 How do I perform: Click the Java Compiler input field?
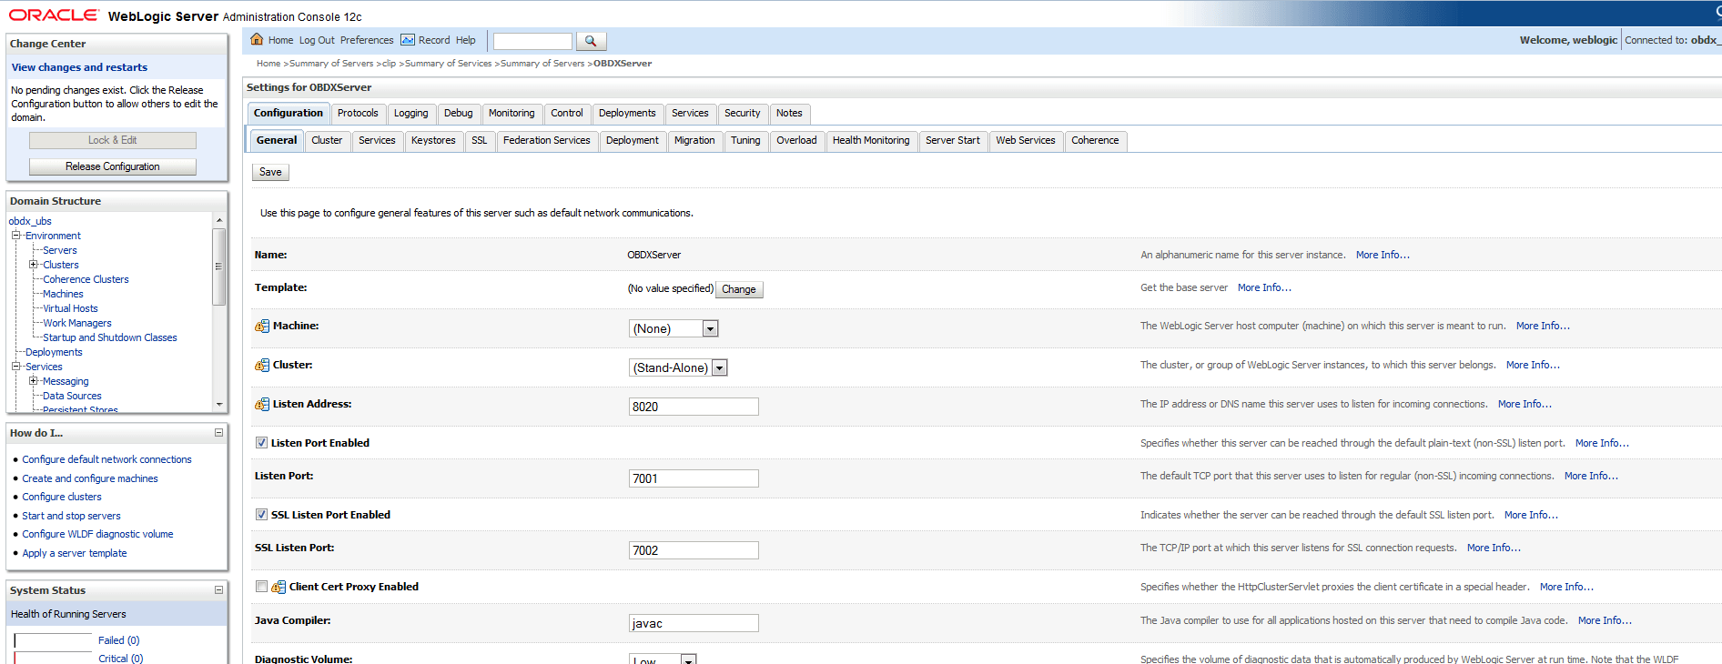[x=694, y=623]
